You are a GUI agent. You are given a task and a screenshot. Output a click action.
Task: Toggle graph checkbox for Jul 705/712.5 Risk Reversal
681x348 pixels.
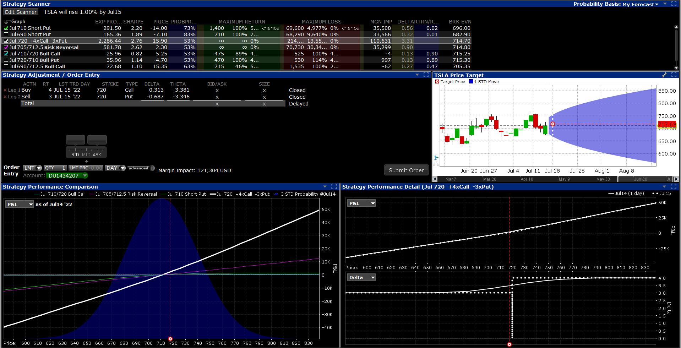click(x=6, y=47)
